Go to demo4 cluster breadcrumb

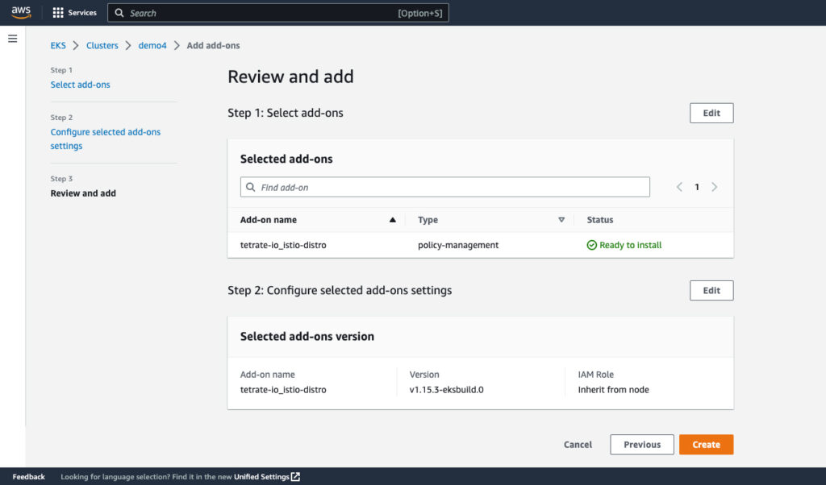coord(152,46)
